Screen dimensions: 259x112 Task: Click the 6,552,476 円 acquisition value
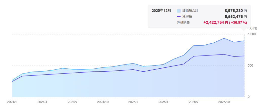235,17
